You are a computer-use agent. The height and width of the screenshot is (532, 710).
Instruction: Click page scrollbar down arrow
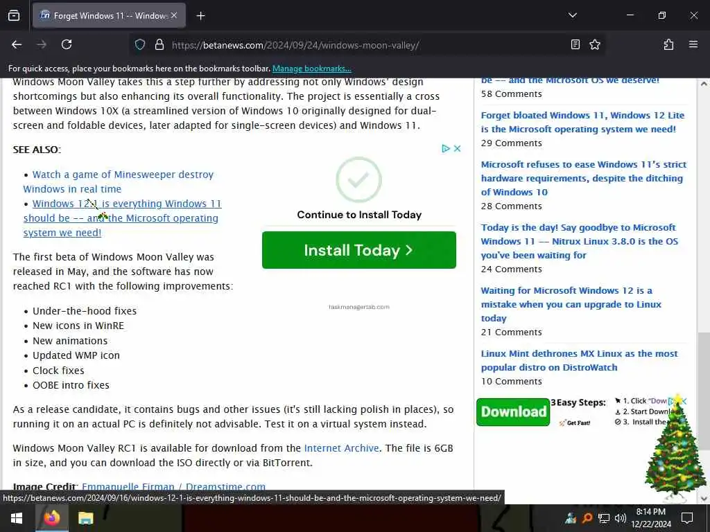tap(704, 499)
